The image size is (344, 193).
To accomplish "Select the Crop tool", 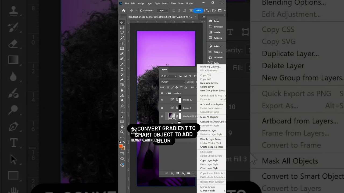I will point(122,43).
